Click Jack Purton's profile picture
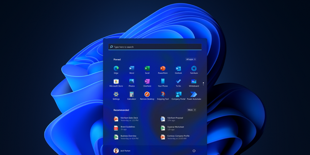The width and height of the screenshot is (310, 155). tap(116, 151)
